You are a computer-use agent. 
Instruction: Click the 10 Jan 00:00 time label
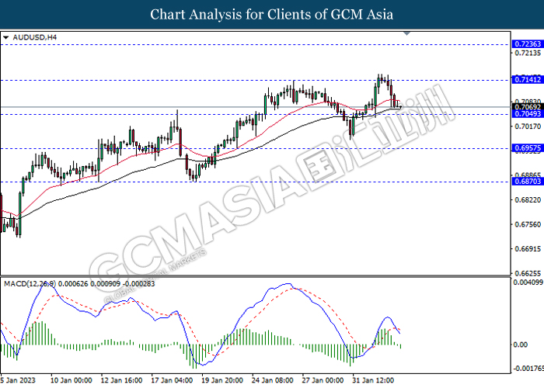[x=71, y=380]
